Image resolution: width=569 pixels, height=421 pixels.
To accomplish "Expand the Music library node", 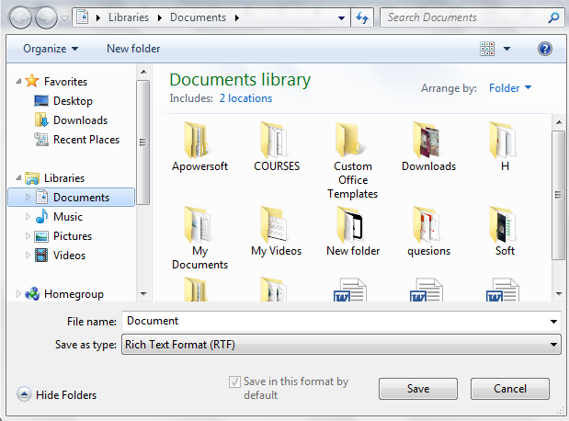I will tap(28, 217).
